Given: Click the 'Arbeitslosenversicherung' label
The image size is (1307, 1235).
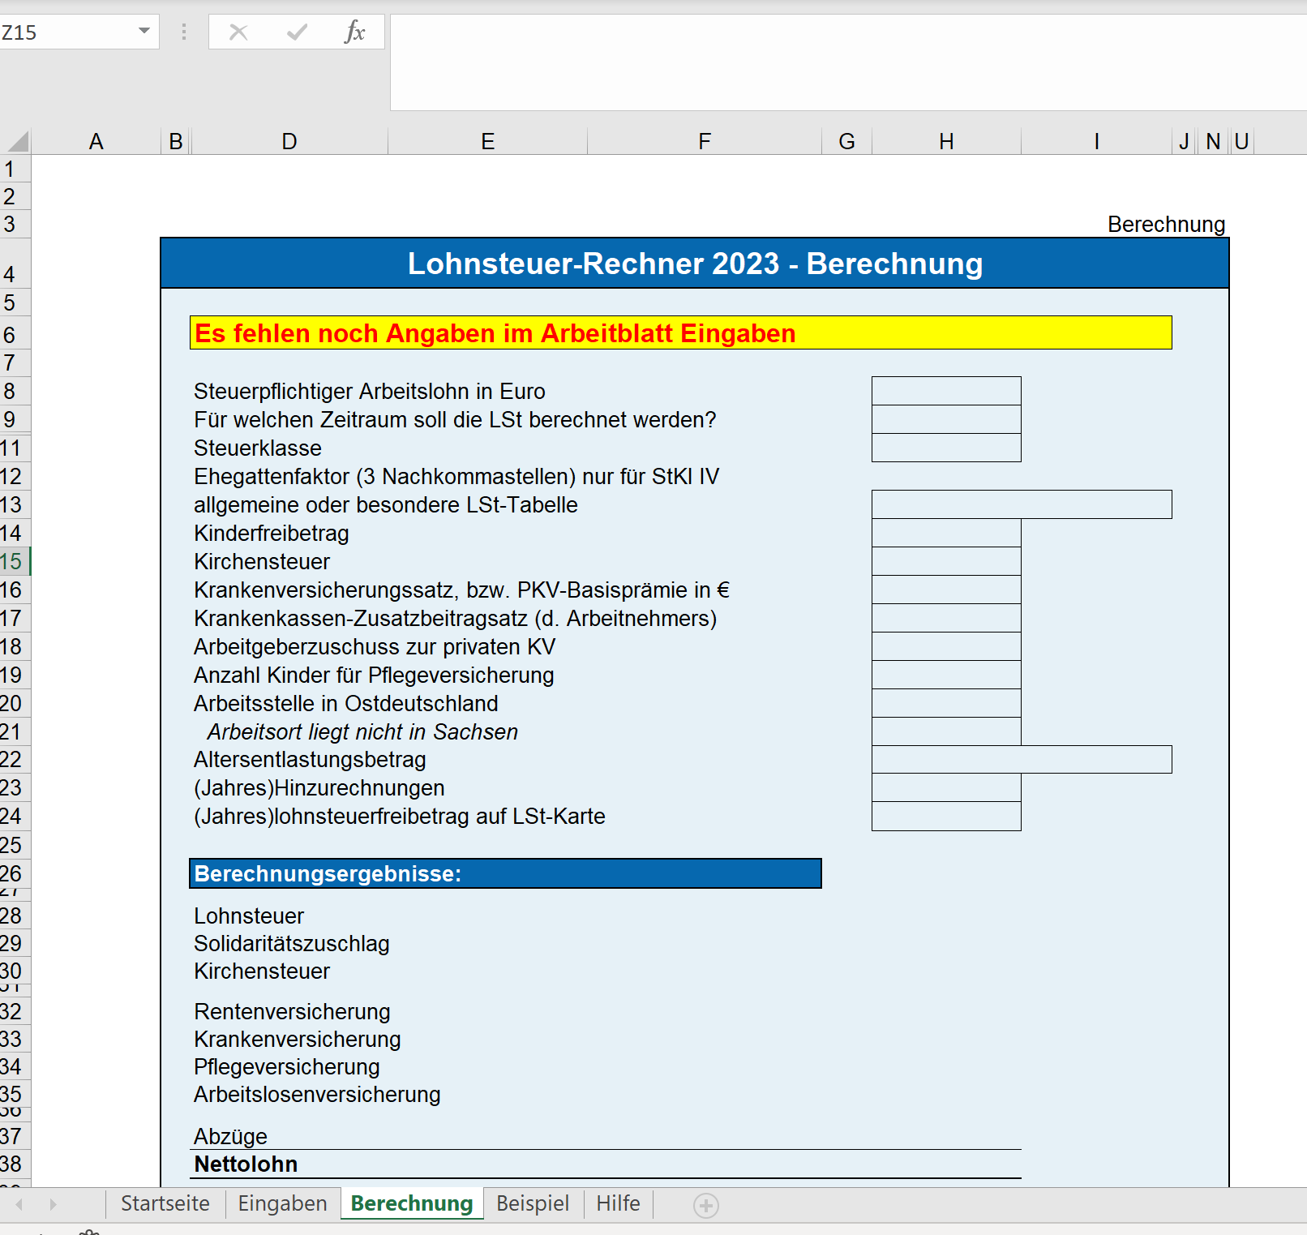Looking at the screenshot, I should click(317, 1094).
